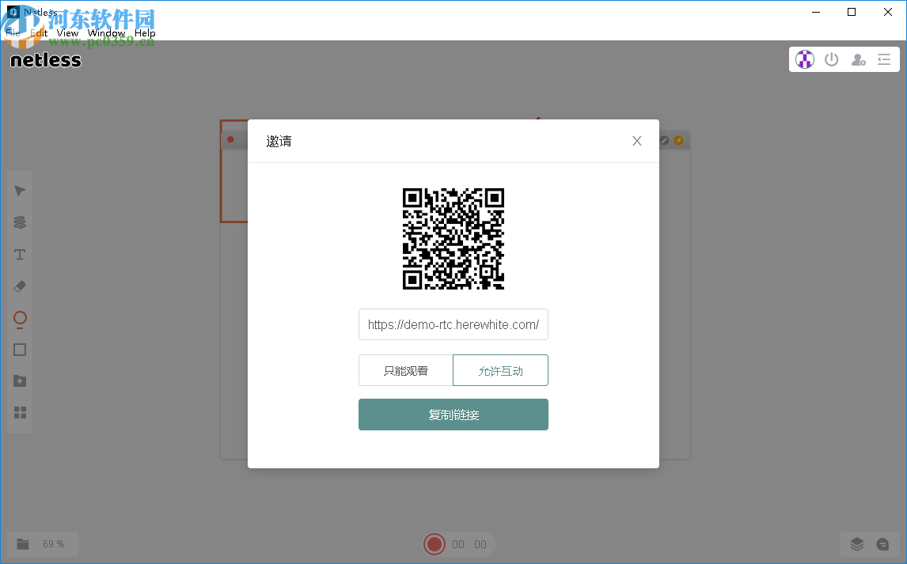Click the power exit room icon
The height and width of the screenshot is (564, 907).
click(x=831, y=59)
